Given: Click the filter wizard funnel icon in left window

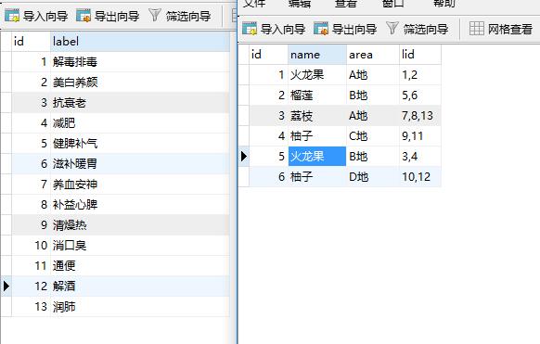Looking at the screenshot, I should point(155,16).
